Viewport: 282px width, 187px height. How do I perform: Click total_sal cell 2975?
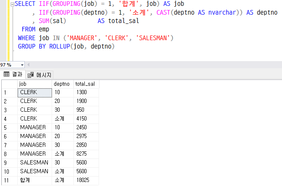pyautogui.click(x=86, y=136)
